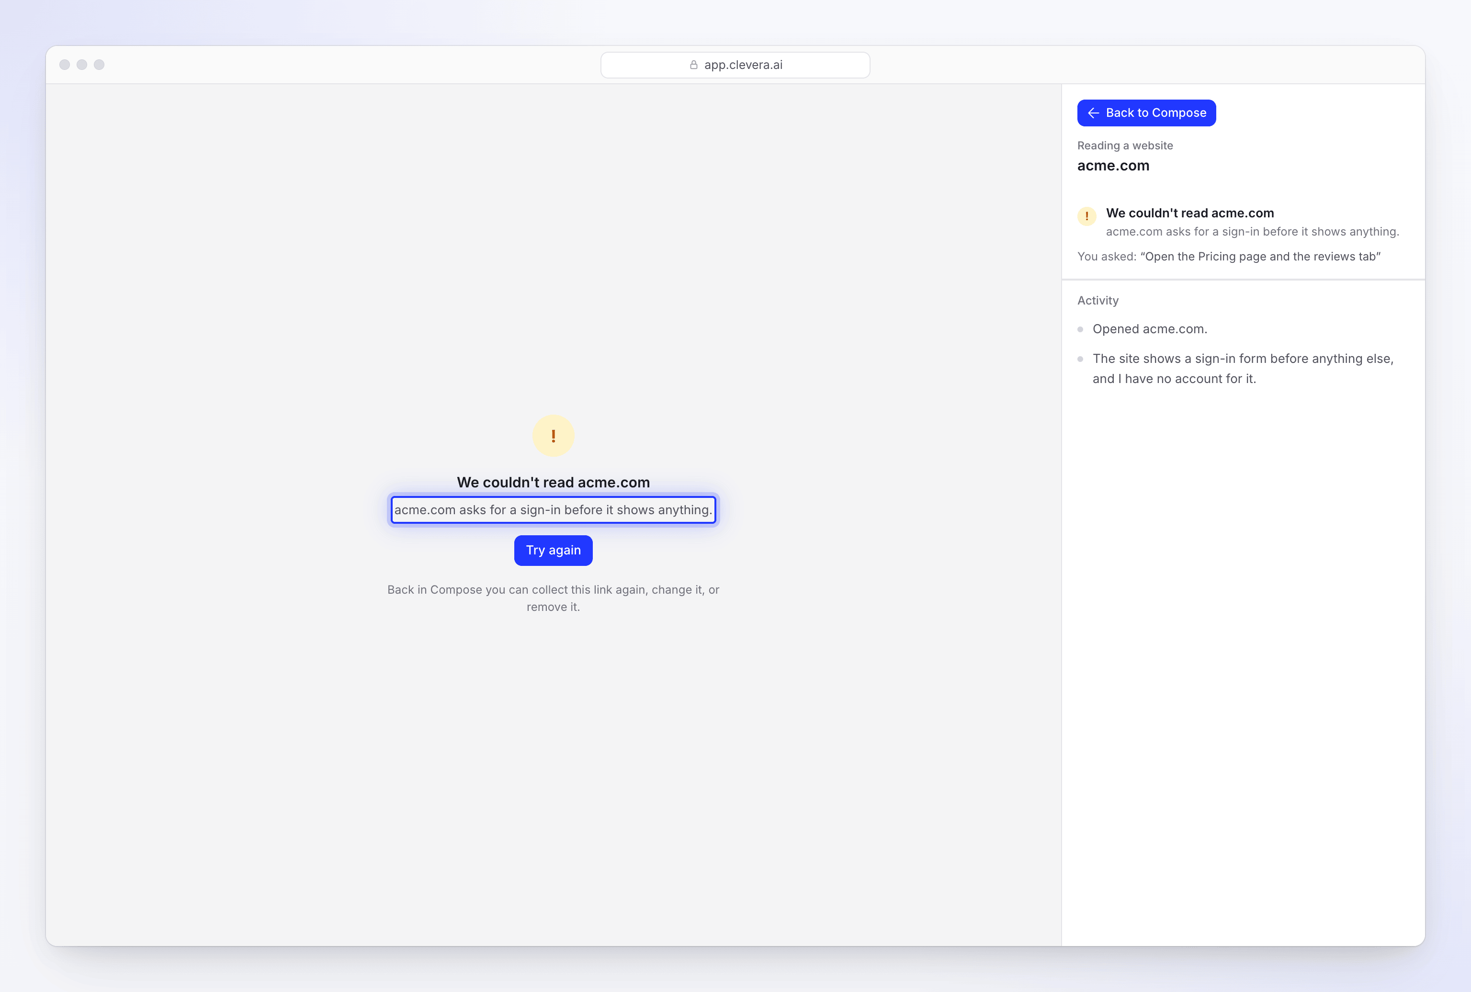Click the app.clevera.ai address bar
Screen dimensions: 1471x992
735,65
